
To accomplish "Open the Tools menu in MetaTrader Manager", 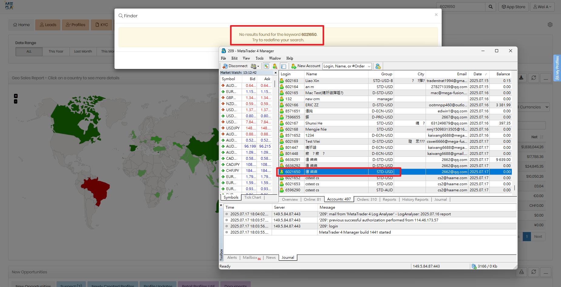I will click(259, 58).
